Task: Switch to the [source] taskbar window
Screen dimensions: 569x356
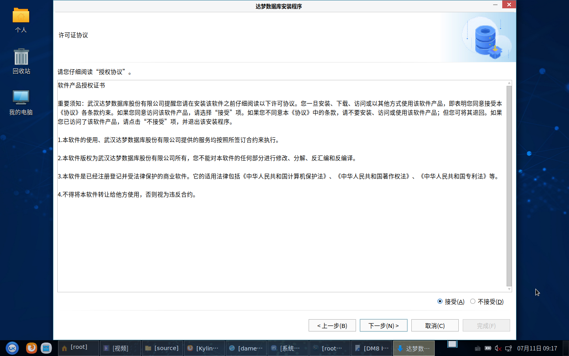Action: (162, 348)
